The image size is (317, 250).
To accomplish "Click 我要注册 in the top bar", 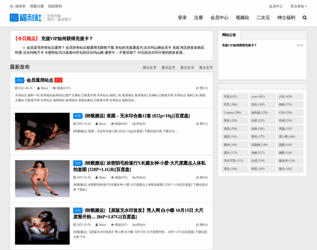I will click(37, 6).
